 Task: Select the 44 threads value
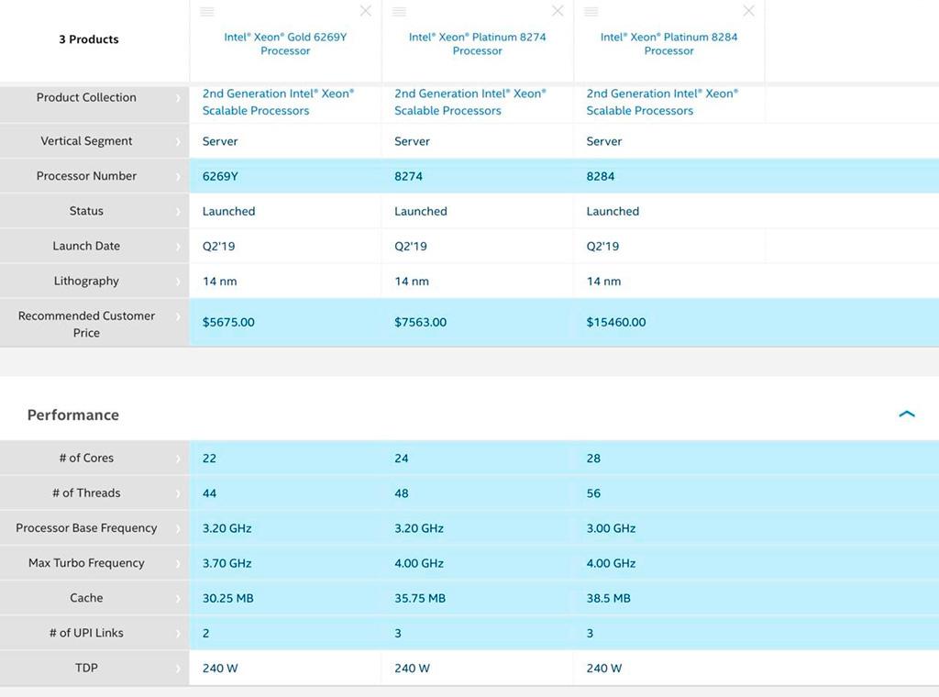[209, 493]
